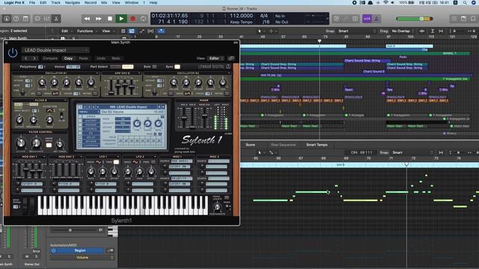Open the Drag No Overlap dropdown
479x269 pixels.
(403, 31)
